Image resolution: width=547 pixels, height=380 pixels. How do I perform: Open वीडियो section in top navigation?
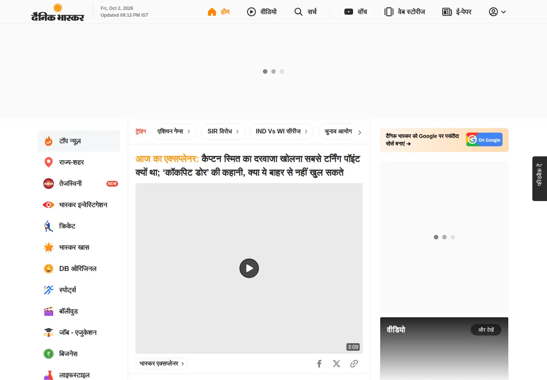coord(269,12)
